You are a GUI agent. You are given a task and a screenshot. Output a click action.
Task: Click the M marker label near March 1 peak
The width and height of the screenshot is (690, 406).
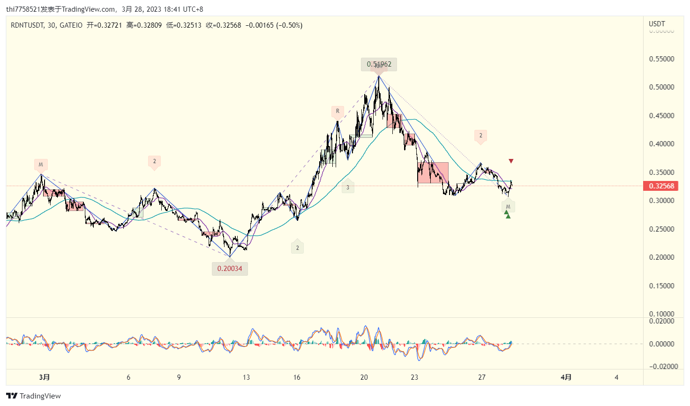tap(41, 165)
